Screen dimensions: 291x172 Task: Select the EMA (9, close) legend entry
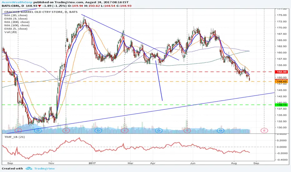[x=16, y=18]
